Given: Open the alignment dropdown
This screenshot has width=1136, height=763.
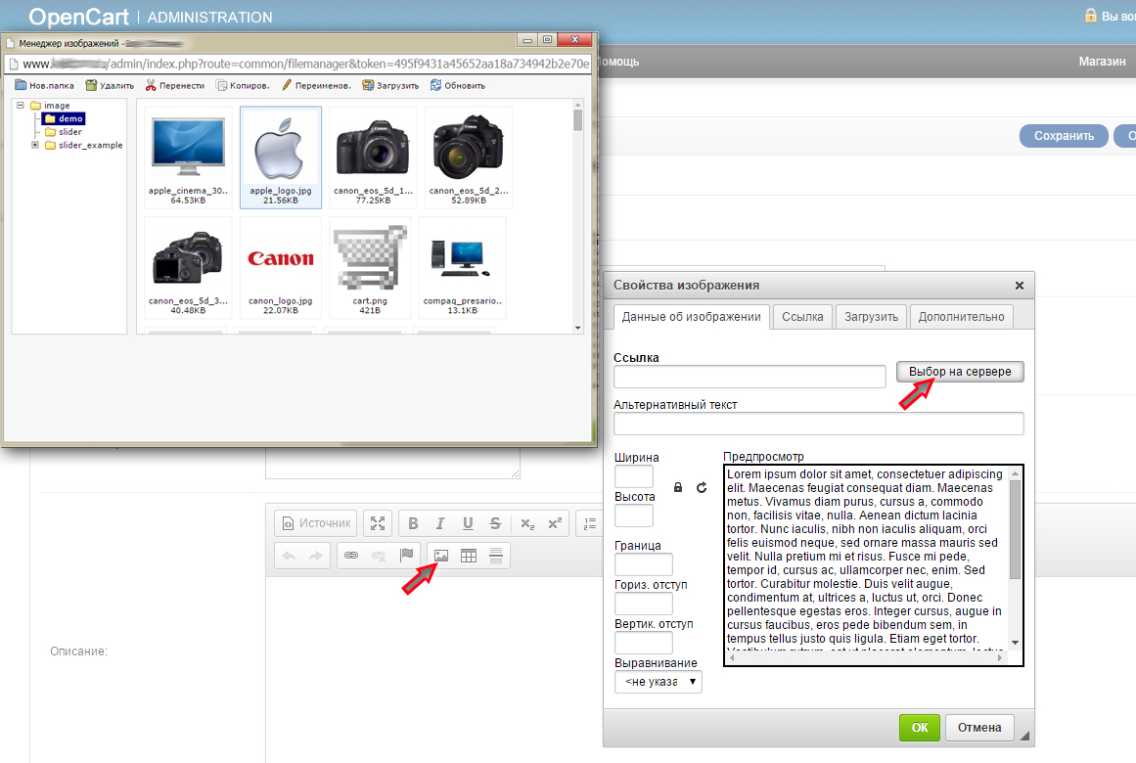Looking at the screenshot, I should click(x=658, y=682).
